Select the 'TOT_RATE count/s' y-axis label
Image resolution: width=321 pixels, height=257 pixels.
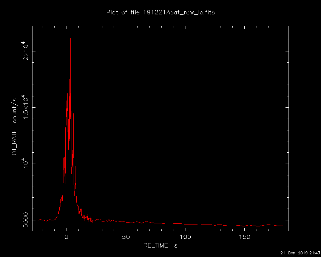coord(14,128)
